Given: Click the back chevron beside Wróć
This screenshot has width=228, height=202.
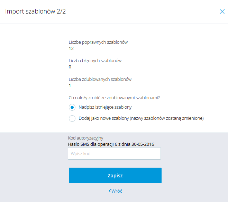Looking at the screenshot, I should click(110, 191).
